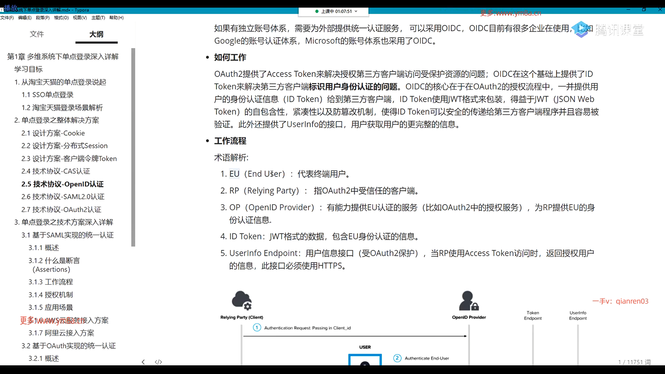Go to 2.7 技术协议-OAuth2认证 heading
Image resolution: width=665 pixels, height=374 pixels.
click(61, 210)
